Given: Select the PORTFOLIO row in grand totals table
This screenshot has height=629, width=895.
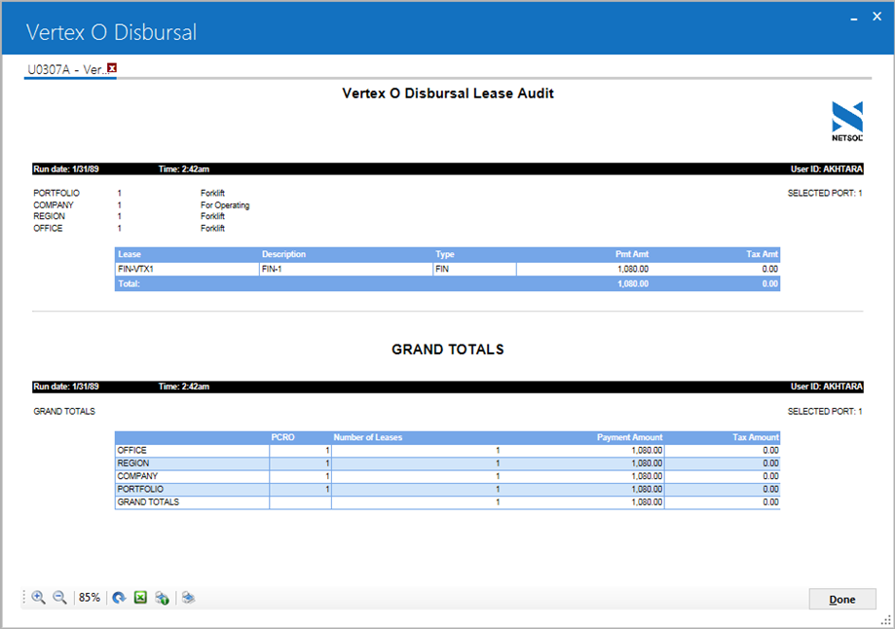Looking at the screenshot, I should [448, 489].
